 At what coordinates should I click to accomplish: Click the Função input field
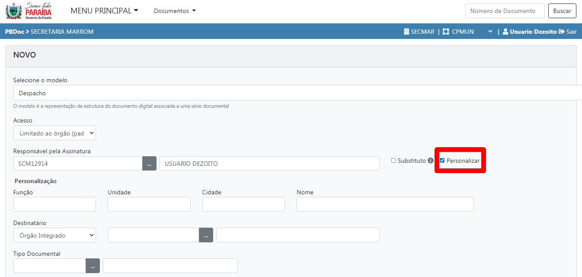click(54, 204)
